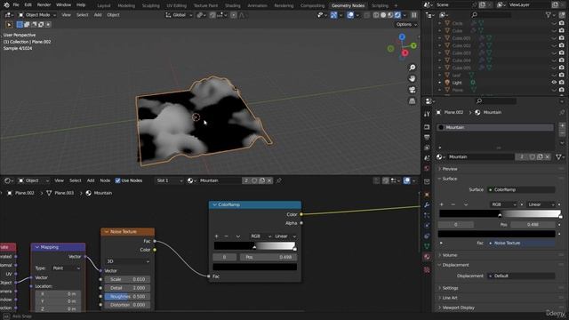
Task: Open the Texture properties tab icon
Action: coord(427,269)
